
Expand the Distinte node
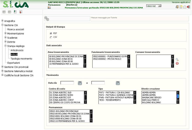(5, 42)
